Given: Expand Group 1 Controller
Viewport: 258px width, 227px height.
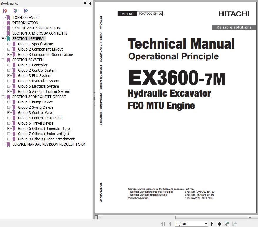Looking at the screenshot, I should coord(9,65).
